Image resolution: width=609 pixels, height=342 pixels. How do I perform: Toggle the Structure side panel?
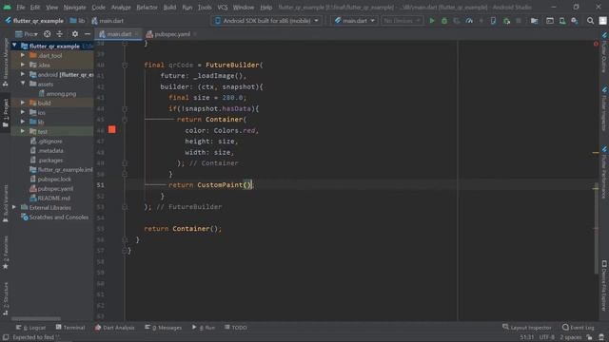click(5, 299)
